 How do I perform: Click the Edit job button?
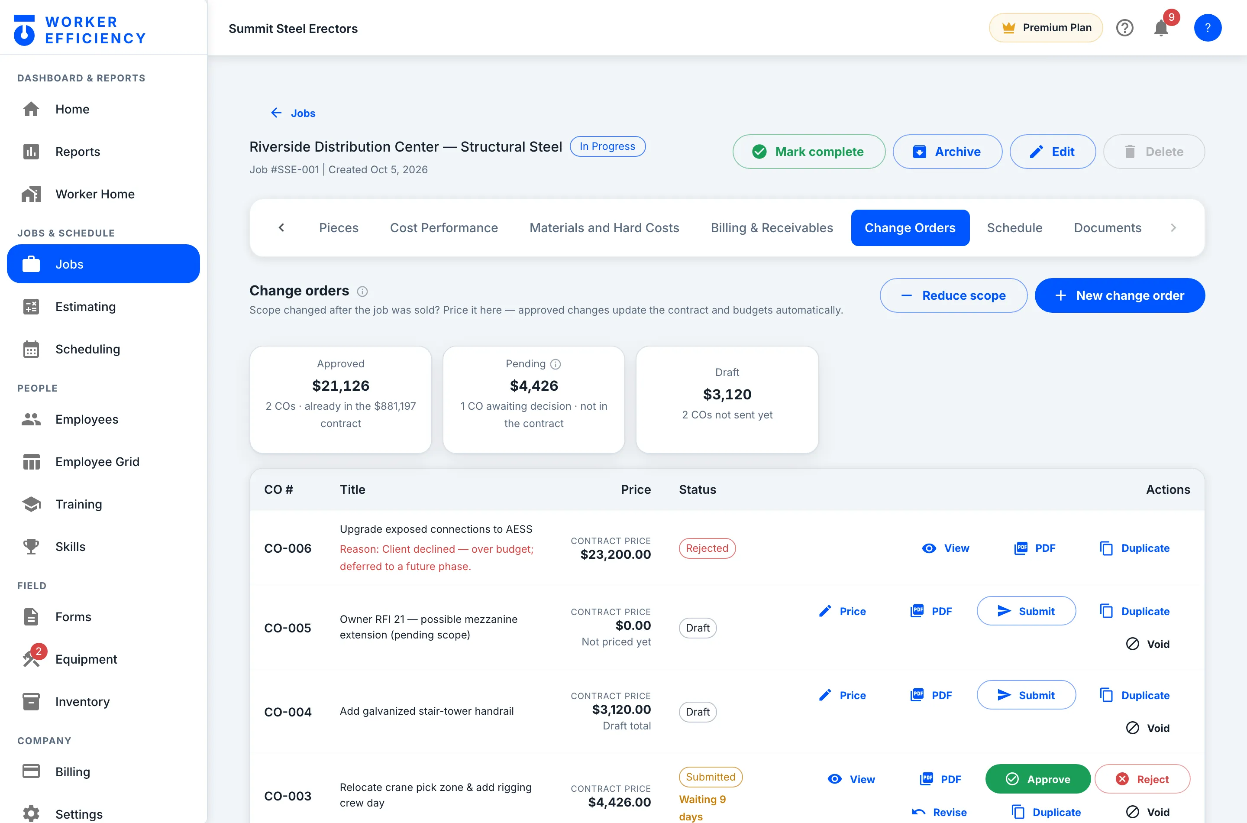coord(1052,152)
